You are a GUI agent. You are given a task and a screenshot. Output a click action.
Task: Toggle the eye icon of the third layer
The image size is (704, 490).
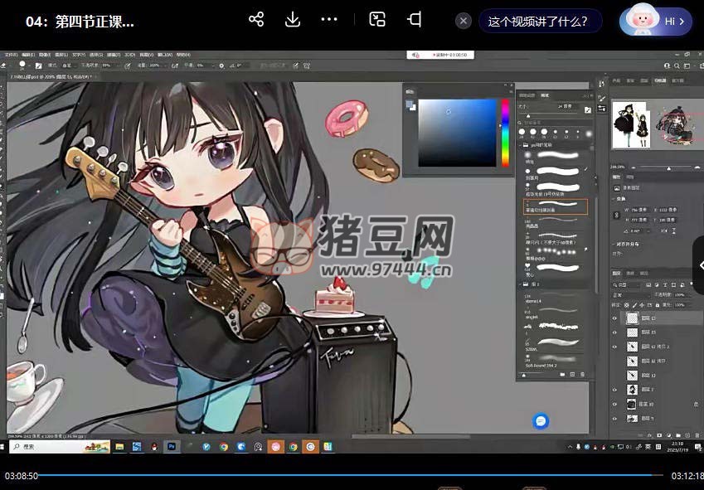[614, 347]
